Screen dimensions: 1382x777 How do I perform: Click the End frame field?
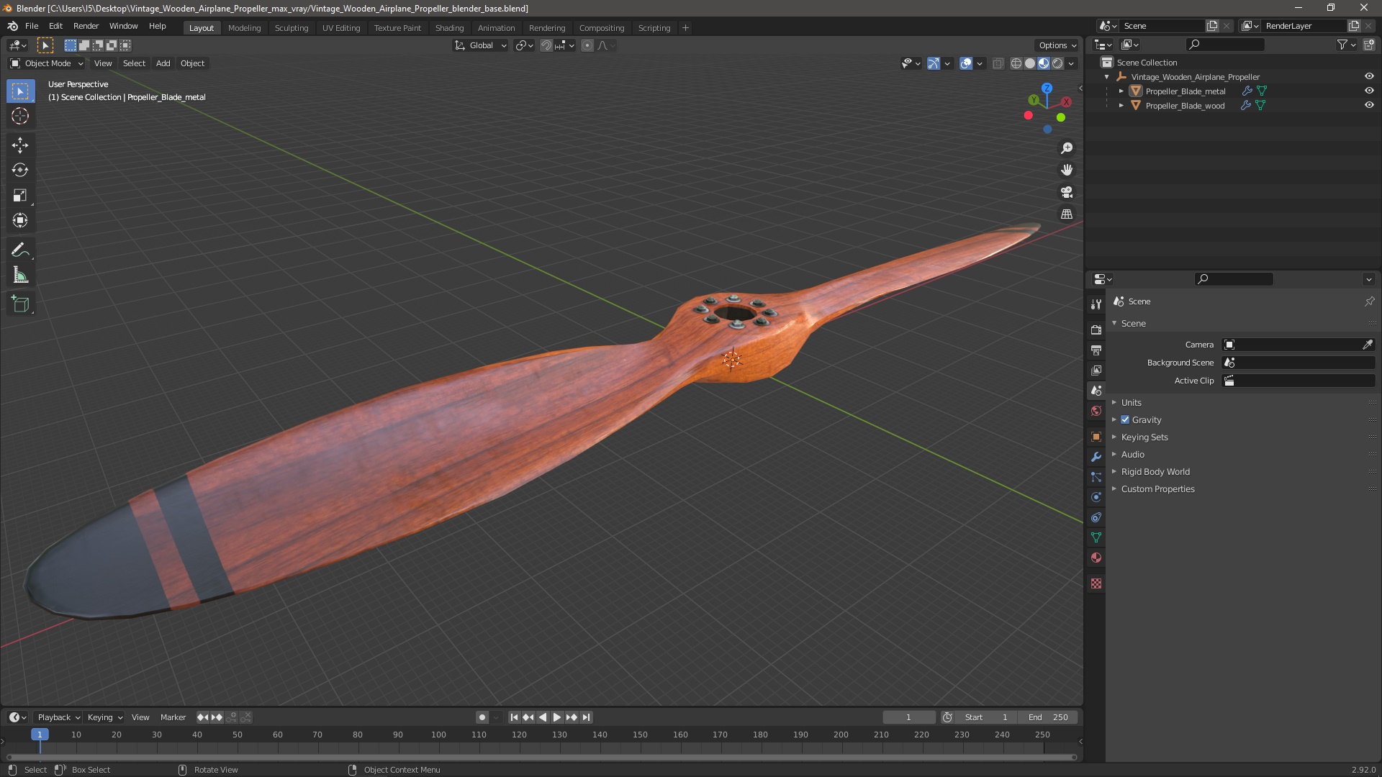1048,717
